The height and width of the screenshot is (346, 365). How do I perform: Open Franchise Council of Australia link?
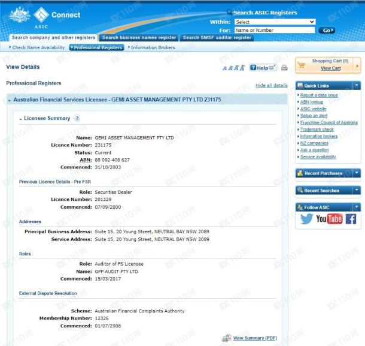pos(329,122)
